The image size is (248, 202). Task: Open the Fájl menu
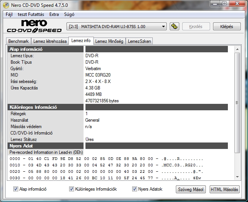click(x=9, y=14)
